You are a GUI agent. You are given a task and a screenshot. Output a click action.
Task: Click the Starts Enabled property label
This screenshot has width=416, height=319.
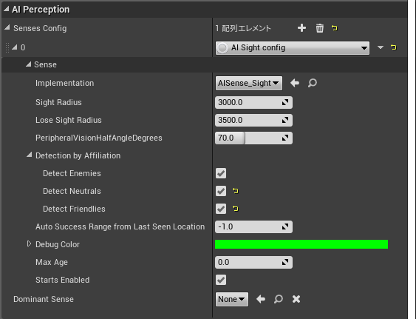click(x=63, y=280)
